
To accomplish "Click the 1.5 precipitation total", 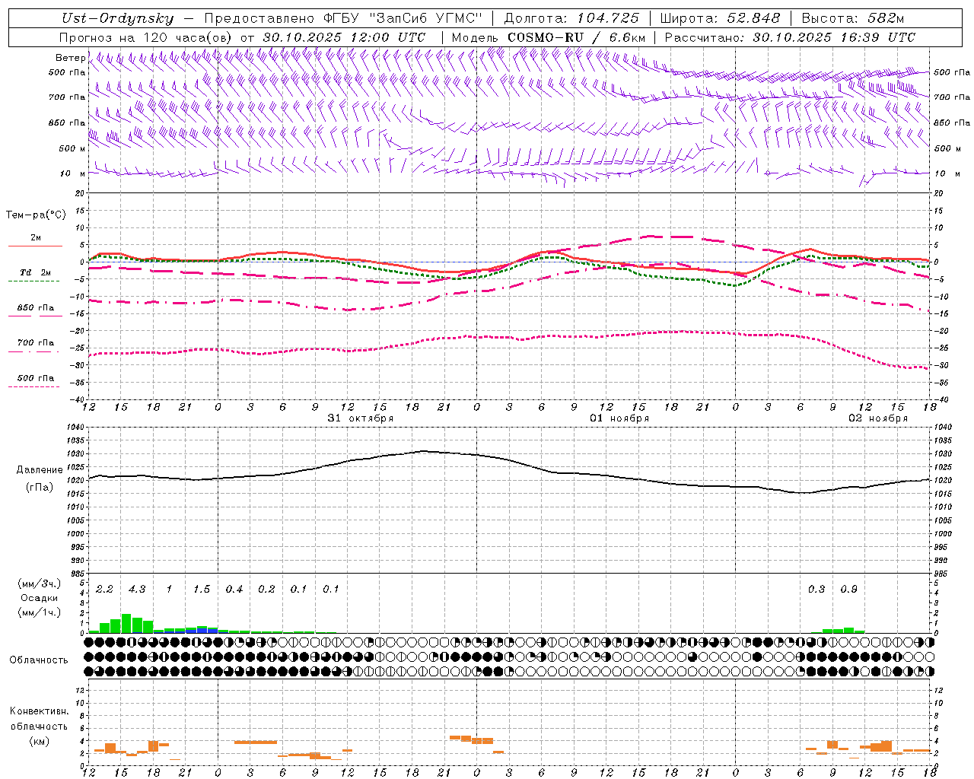I will [x=202, y=590].
